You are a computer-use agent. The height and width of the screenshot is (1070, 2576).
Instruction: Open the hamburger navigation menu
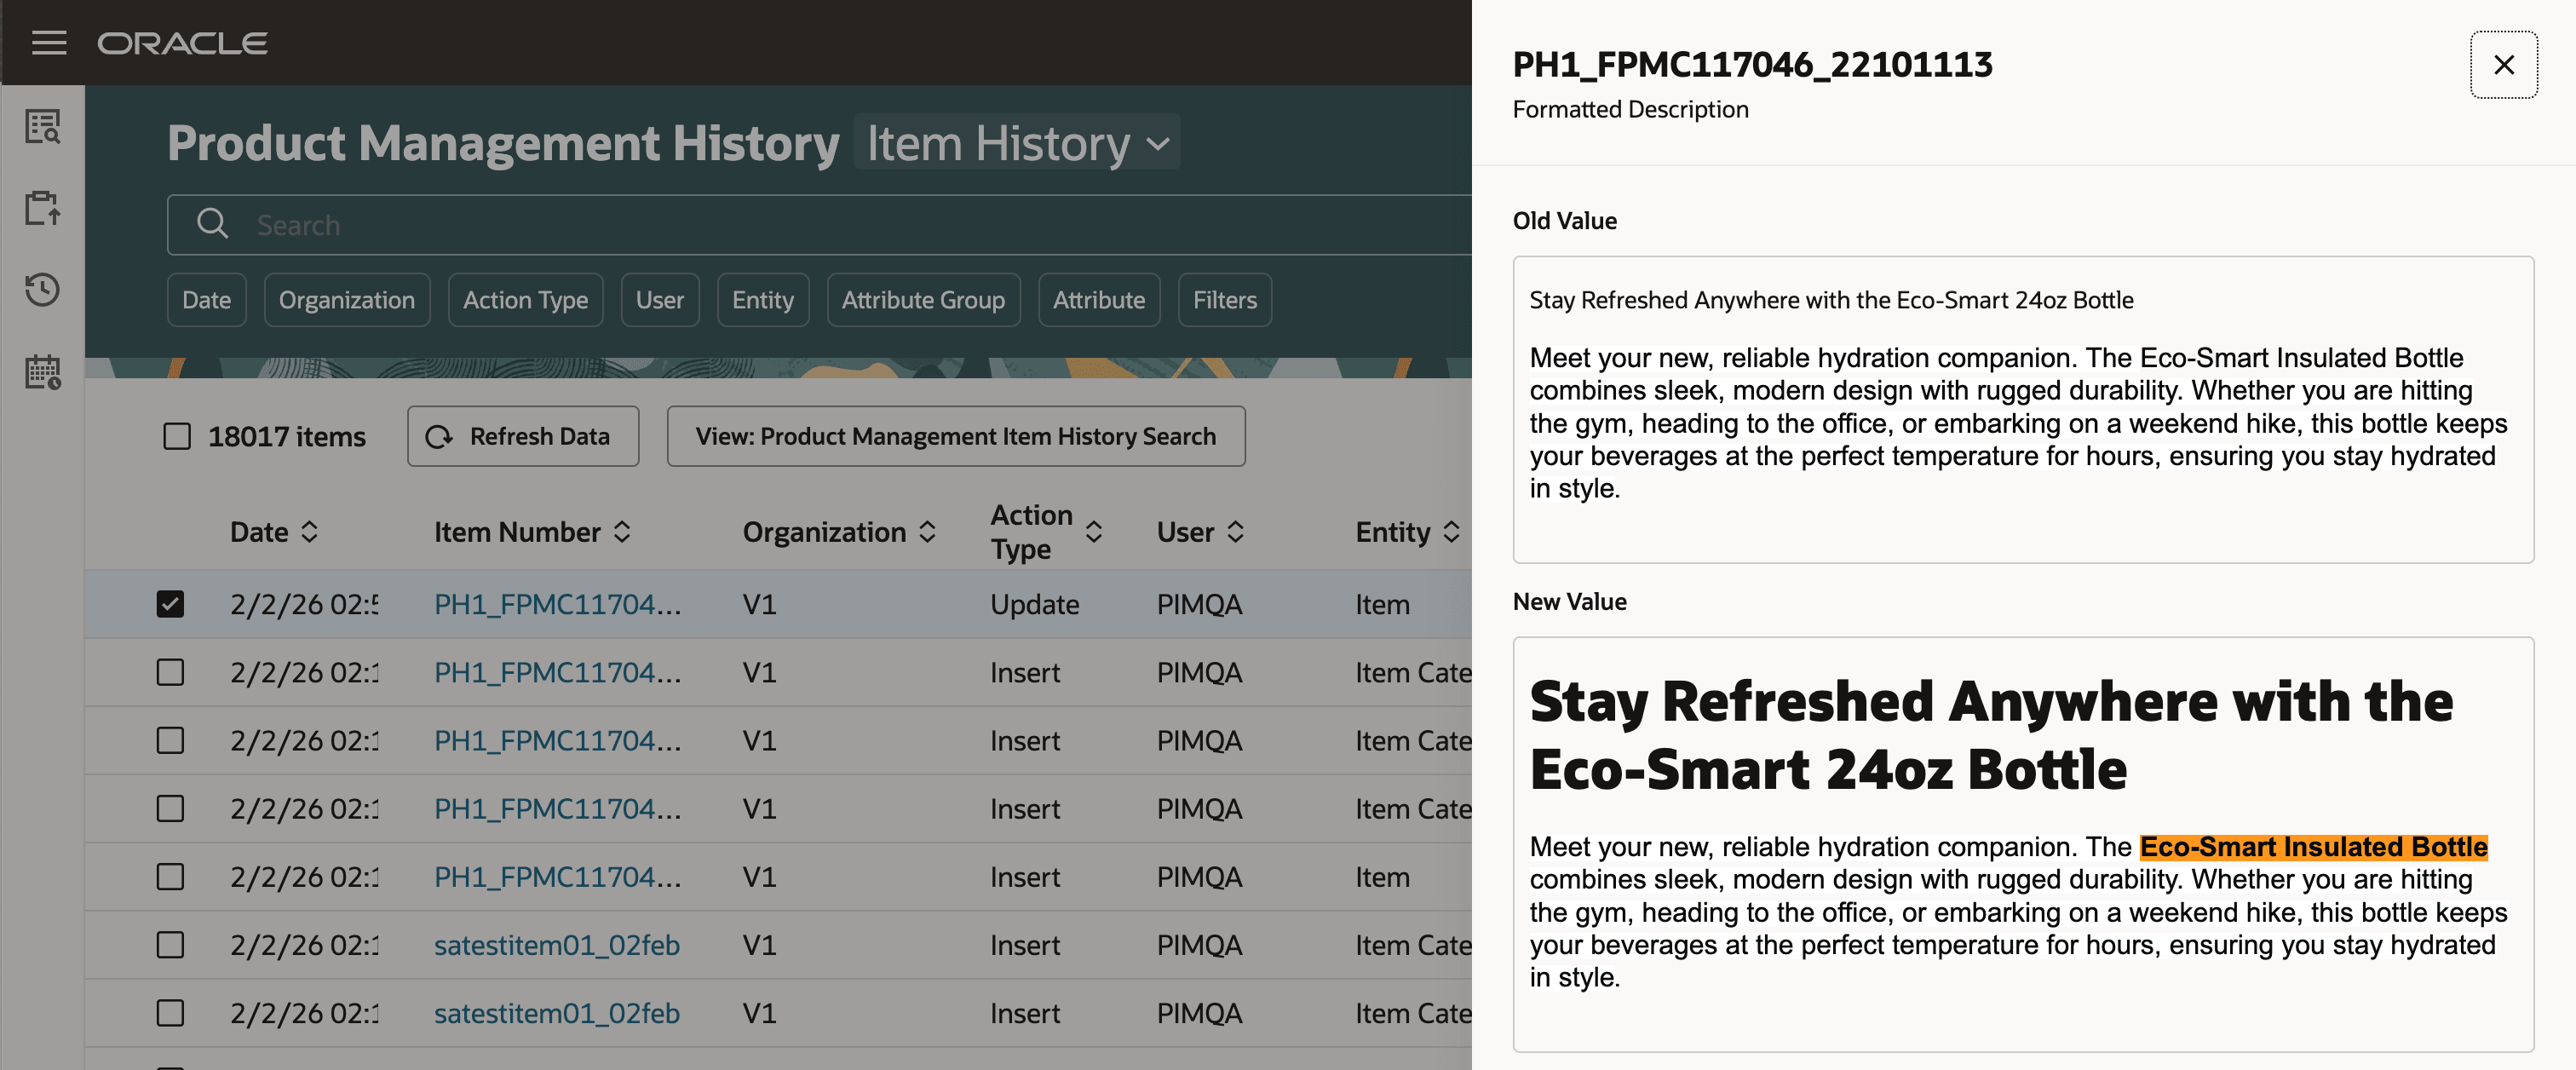coord(48,42)
